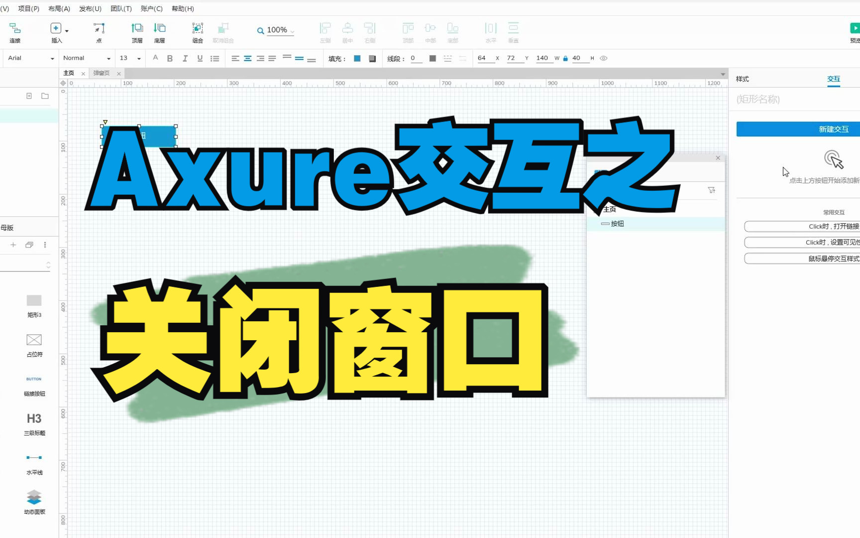Image resolution: width=860 pixels, height=538 pixels.
Task: Open the 团队(T) menu
Action: [x=121, y=8]
